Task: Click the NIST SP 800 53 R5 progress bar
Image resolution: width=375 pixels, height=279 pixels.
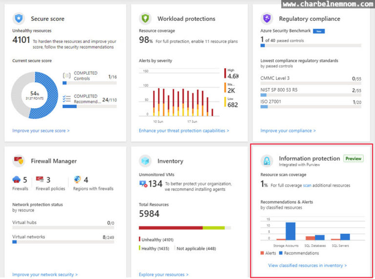Action: pyautogui.click(x=311, y=95)
